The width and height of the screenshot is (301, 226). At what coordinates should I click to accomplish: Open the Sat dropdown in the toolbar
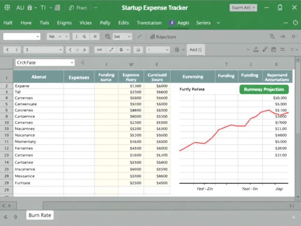pyautogui.click(x=122, y=36)
